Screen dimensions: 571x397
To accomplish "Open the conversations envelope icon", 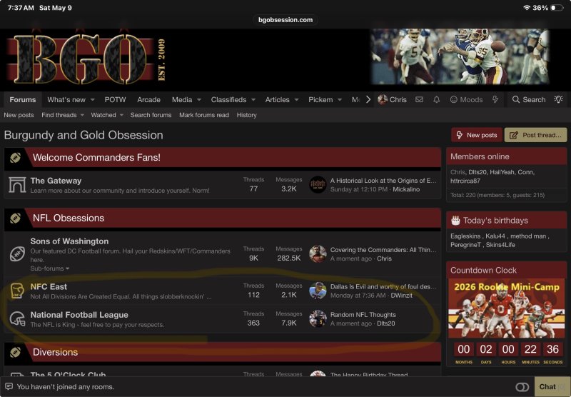I will (419, 99).
